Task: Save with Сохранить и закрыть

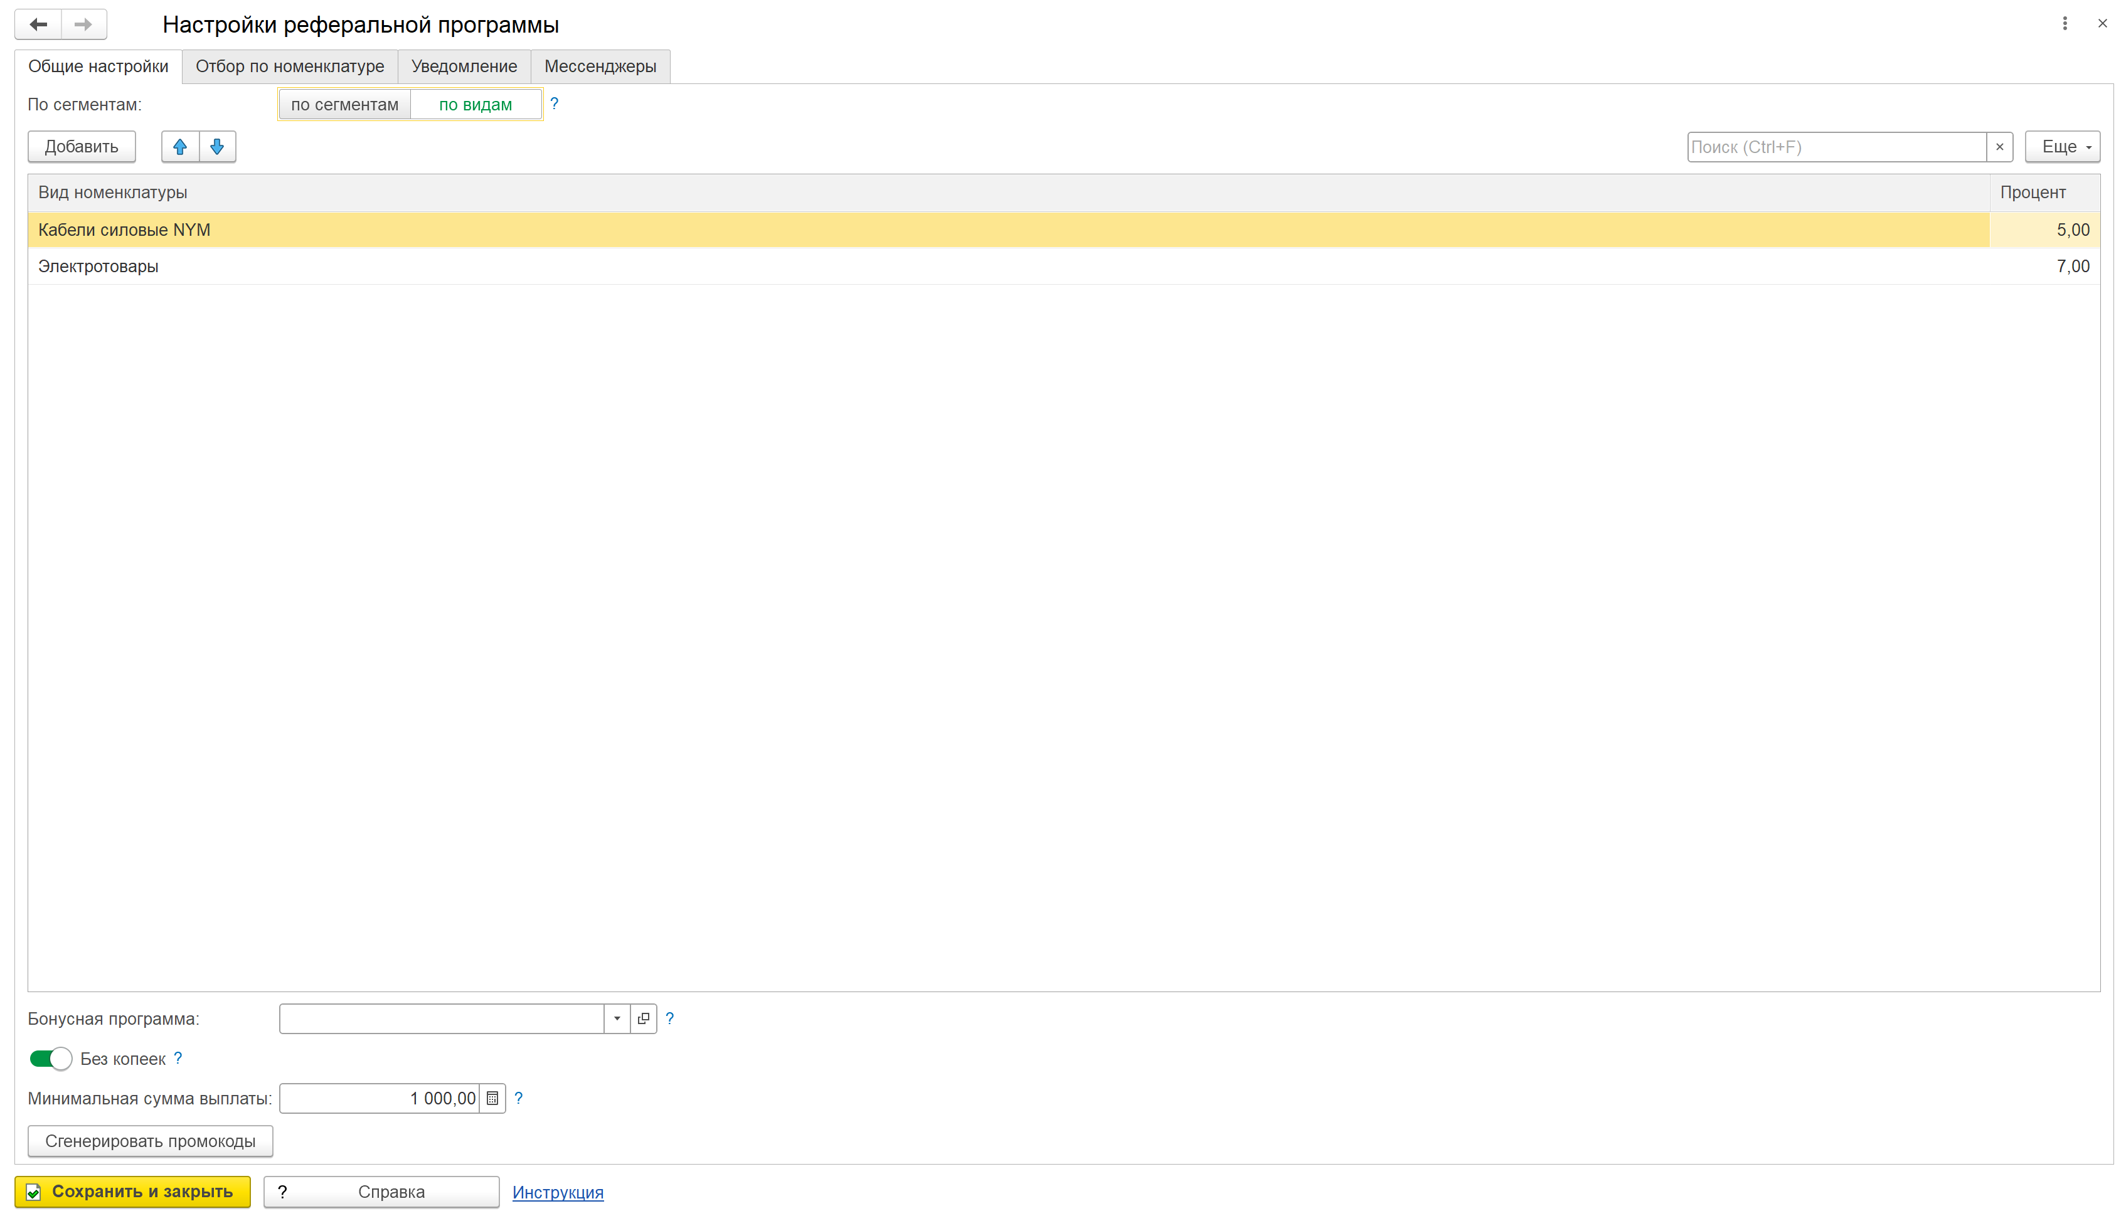Action: tap(132, 1191)
